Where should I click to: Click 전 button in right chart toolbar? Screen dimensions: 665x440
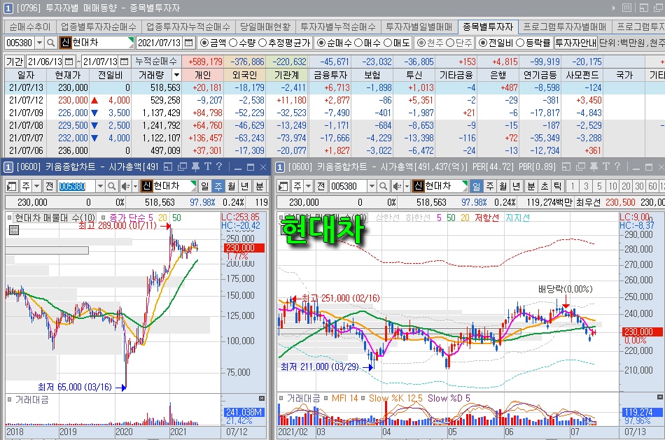(x=321, y=186)
